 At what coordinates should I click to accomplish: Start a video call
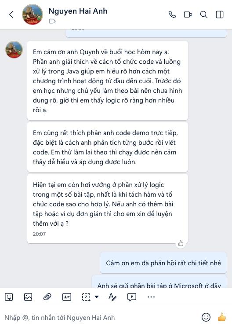[188, 15]
